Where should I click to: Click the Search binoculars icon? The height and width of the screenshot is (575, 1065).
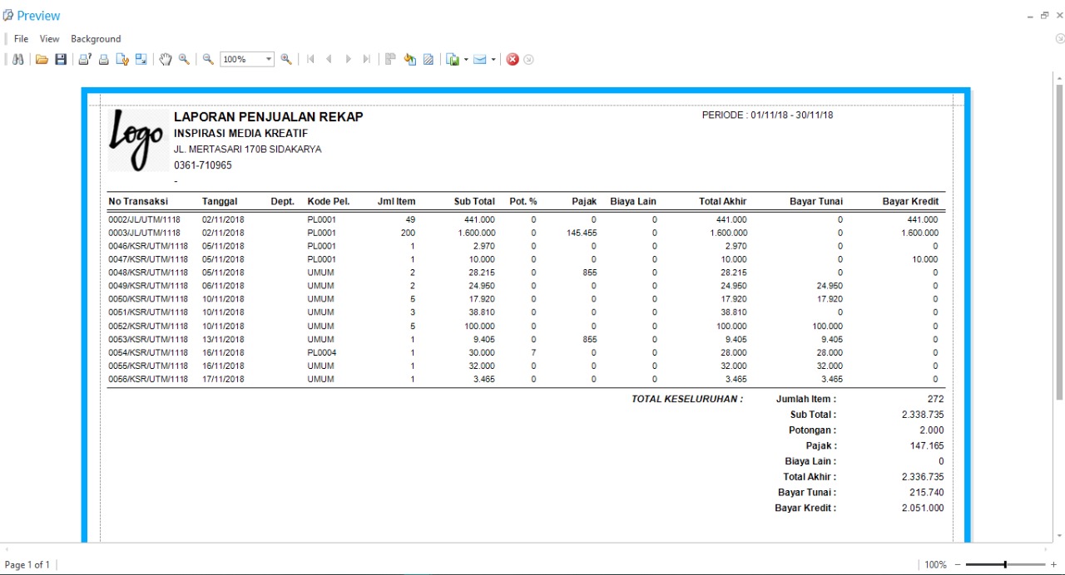pos(17,60)
